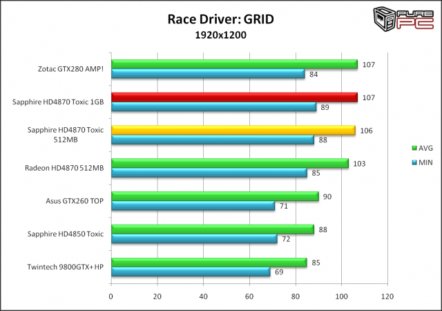
Task: Click the green Asus GTX260 TOP AVG bar
Action: 215,196
